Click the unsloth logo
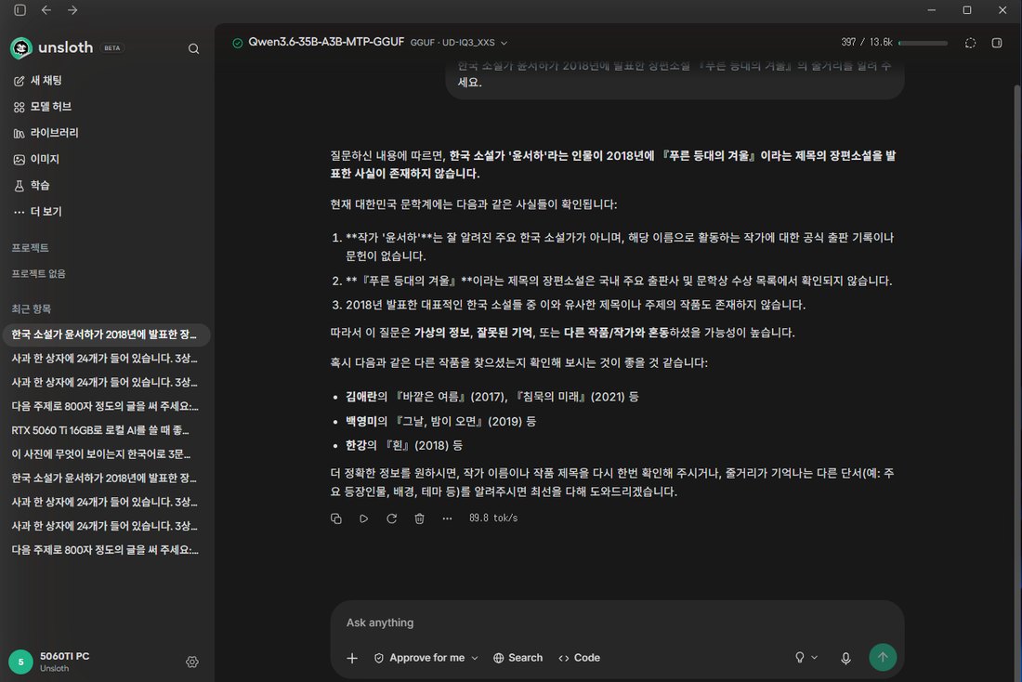 point(52,47)
